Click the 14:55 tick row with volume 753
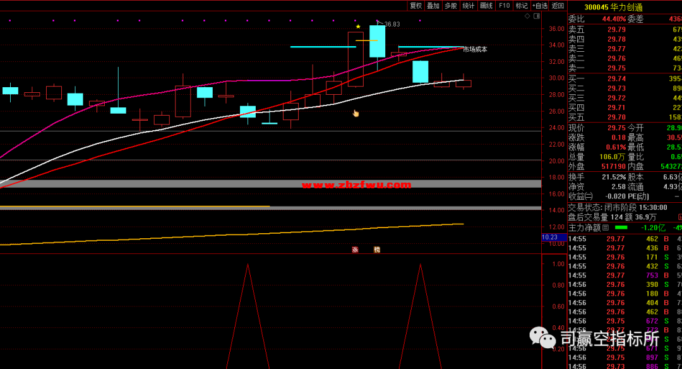682x369 pixels. (625, 275)
